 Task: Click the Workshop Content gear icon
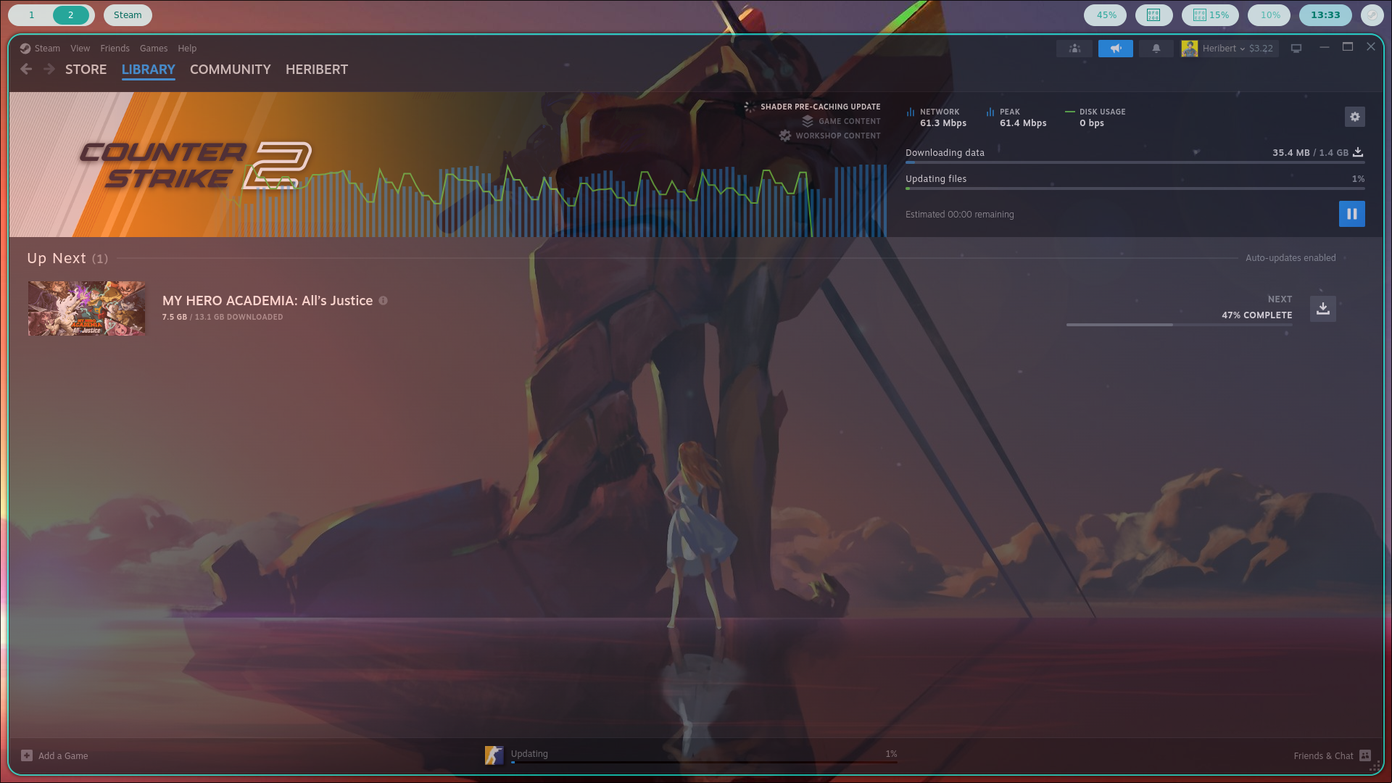pyautogui.click(x=785, y=136)
